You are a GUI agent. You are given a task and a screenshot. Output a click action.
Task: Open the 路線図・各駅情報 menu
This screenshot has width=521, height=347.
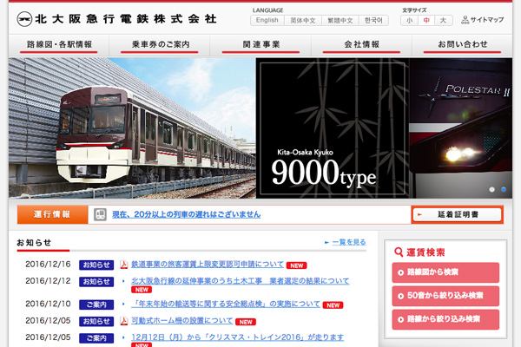[59, 45]
